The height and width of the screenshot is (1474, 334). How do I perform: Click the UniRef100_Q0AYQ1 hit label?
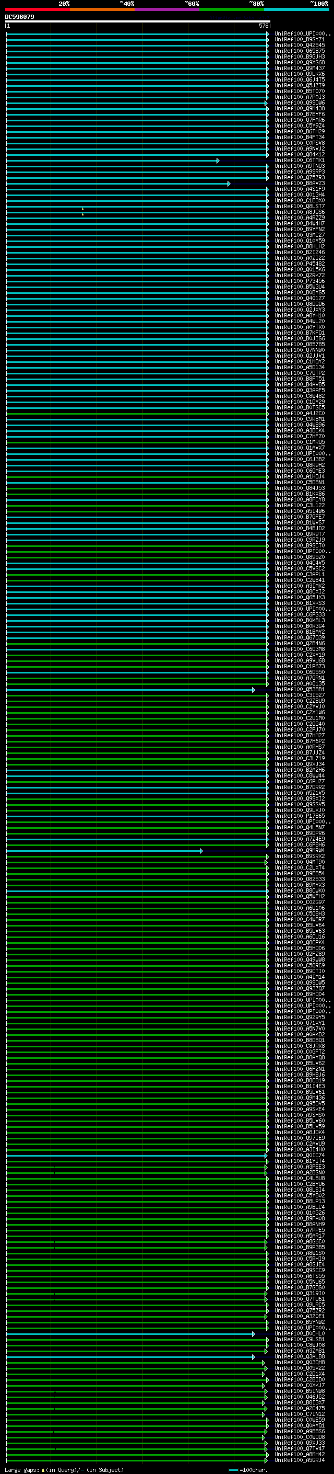click(x=299, y=1425)
